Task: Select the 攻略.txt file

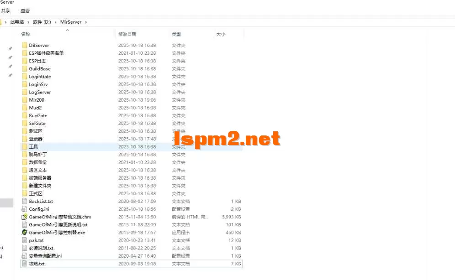Action: 37,264
